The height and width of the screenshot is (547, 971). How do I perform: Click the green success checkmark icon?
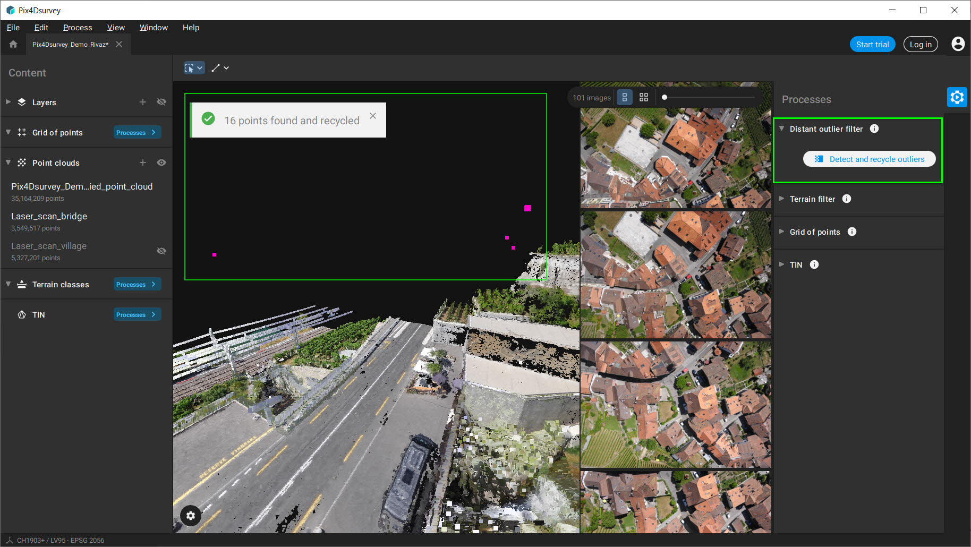[x=209, y=119]
